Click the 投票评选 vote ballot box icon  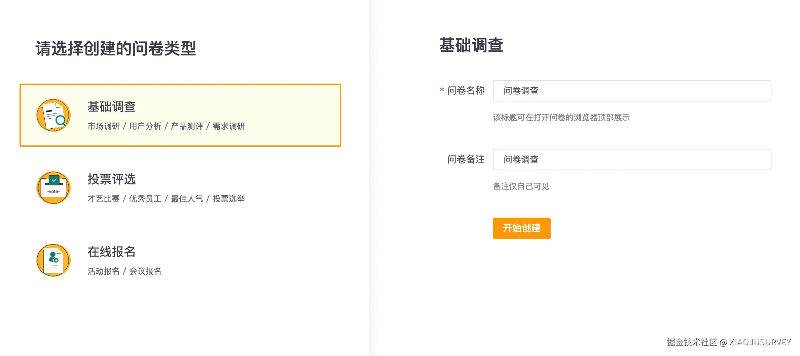pyautogui.click(x=53, y=188)
